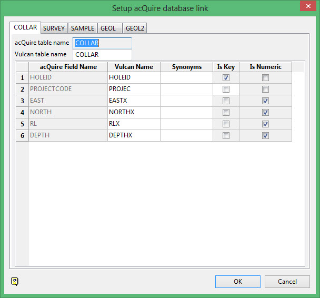Tick Is Key for DEPTH row
Viewport: 320px width, 298px height.
(x=226, y=135)
